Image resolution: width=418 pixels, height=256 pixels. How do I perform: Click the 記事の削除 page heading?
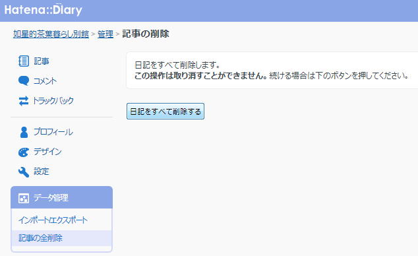146,34
